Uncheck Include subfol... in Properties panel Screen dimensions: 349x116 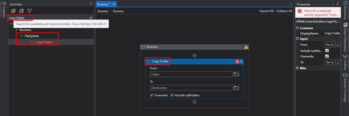click(327, 51)
